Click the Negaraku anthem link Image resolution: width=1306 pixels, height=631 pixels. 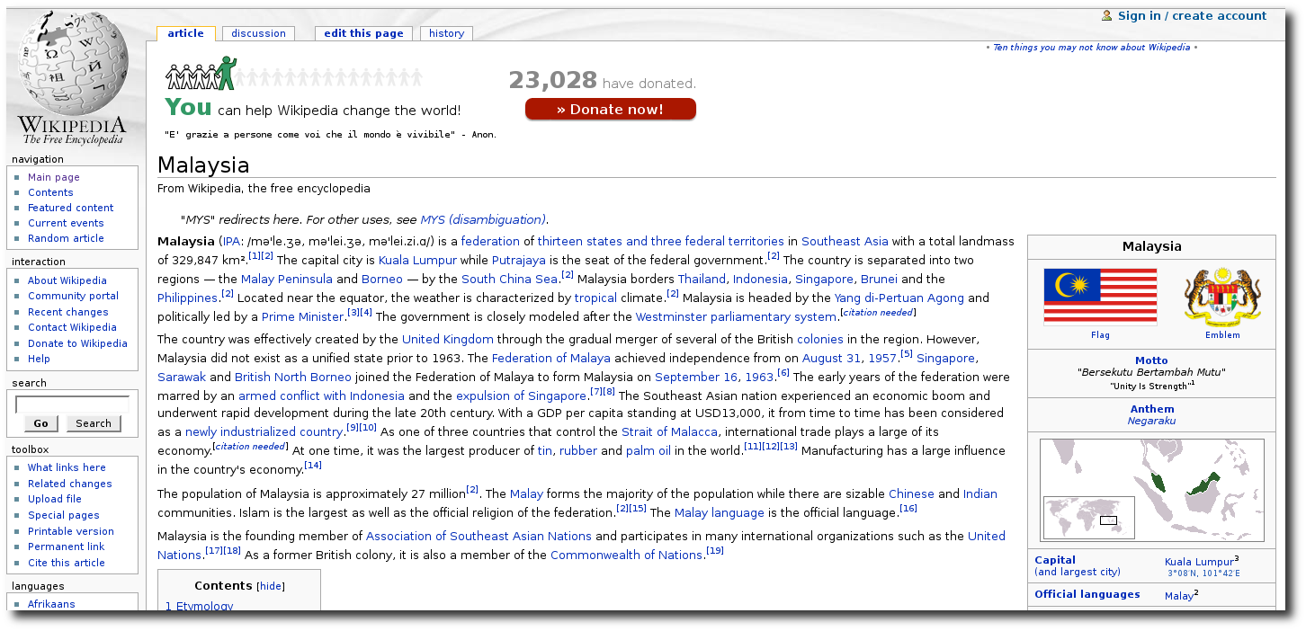1151,421
